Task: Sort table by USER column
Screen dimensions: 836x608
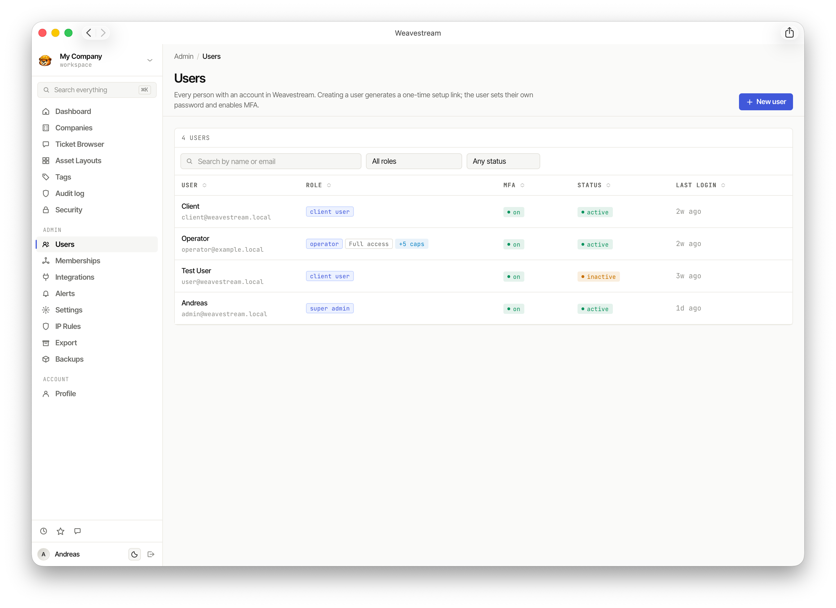Action: click(x=194, y=185)
